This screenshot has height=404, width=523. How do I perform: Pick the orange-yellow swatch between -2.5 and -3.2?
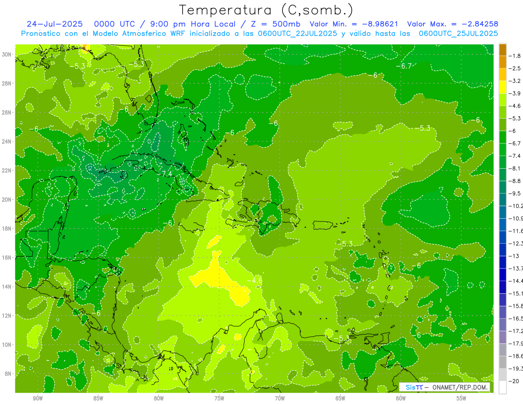click(x=503, y=75)
